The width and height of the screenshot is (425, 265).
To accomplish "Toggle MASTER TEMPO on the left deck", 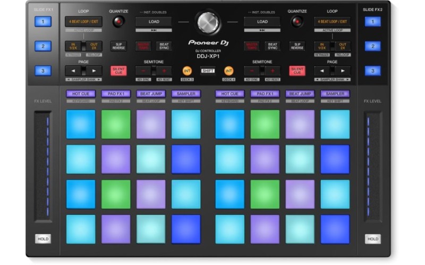I will coord(143,46).
